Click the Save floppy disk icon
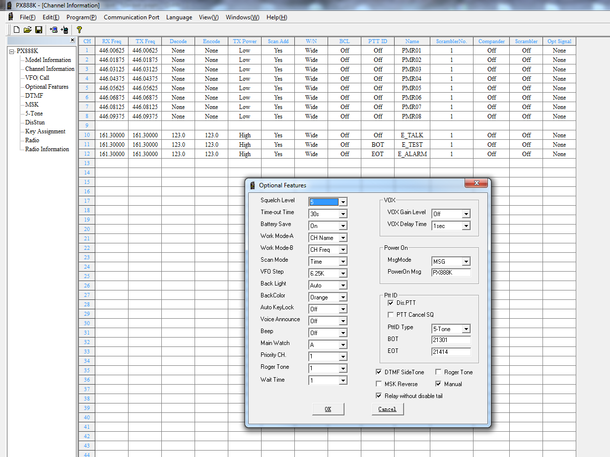The width and height of the screenshot is (610, 457). coord(38,30)
